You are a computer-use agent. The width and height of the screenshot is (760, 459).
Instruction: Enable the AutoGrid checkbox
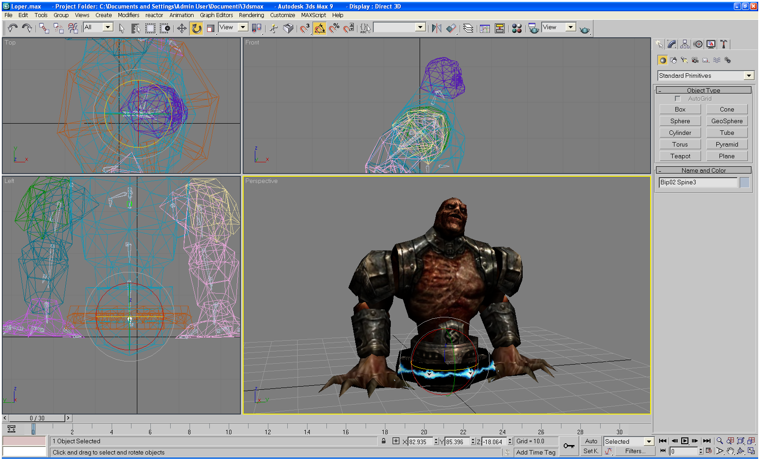[677, 98]
